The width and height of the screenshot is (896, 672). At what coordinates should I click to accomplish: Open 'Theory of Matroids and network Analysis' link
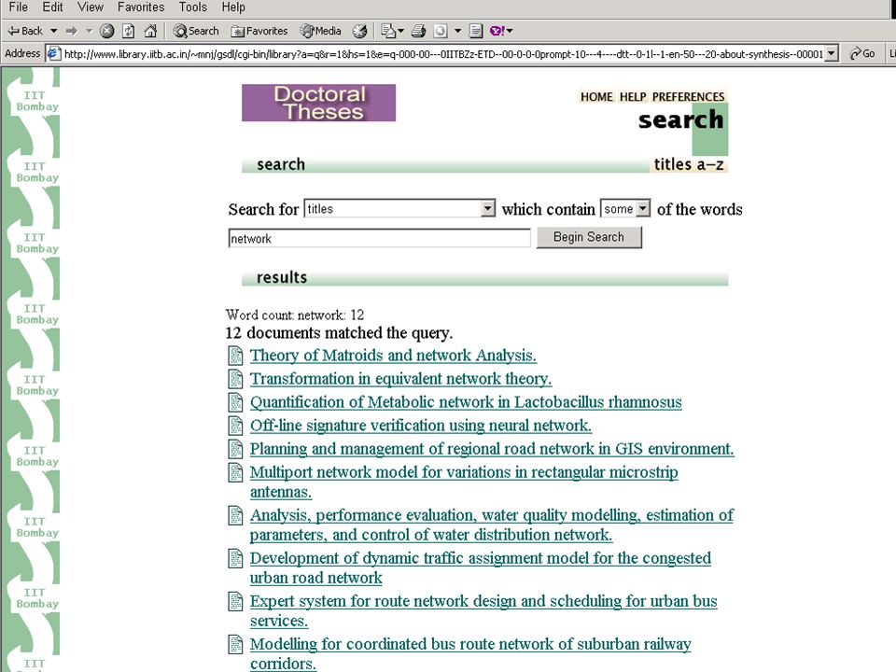click(393, 356)
